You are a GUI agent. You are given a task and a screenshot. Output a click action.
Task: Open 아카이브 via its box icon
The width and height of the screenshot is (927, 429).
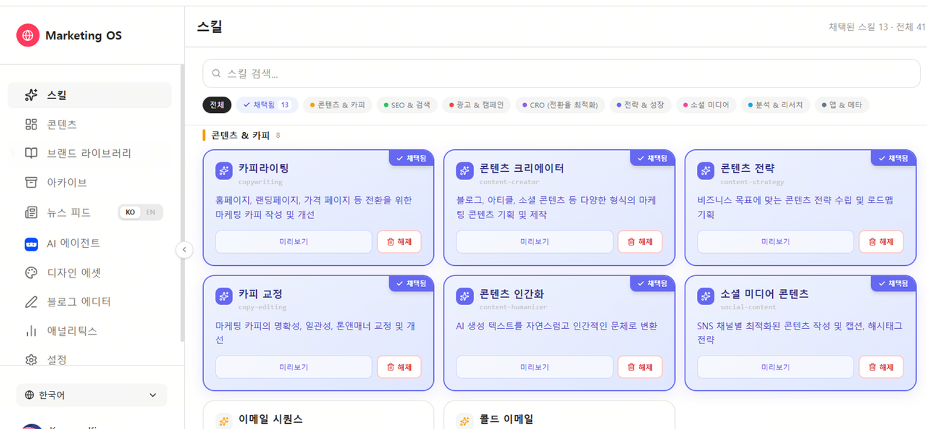(31, 183)
